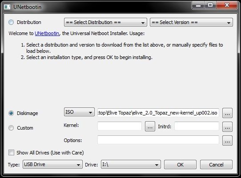Click the ISO file path field
241x178 pixels.
click(158, 113)
